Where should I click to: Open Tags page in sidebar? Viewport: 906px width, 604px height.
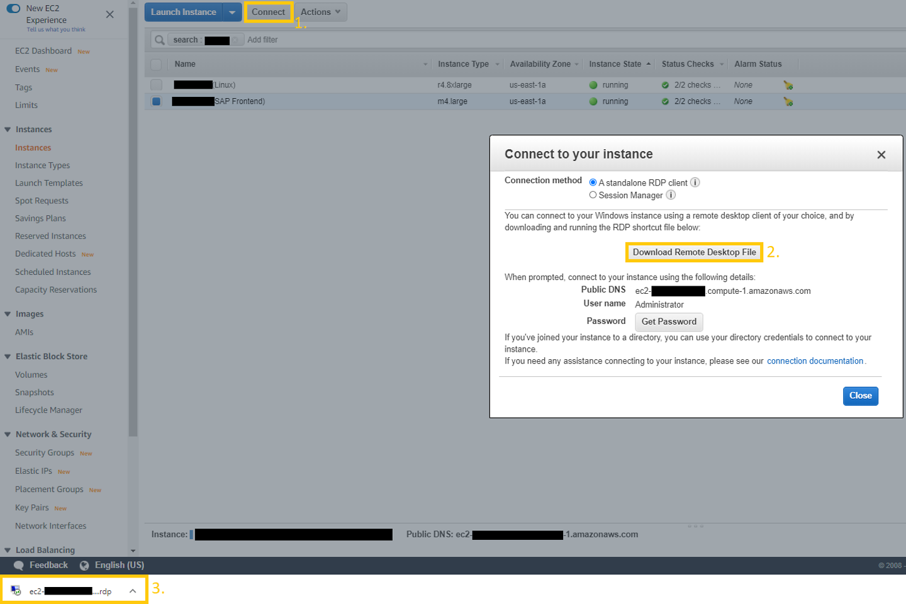[23, 87]
